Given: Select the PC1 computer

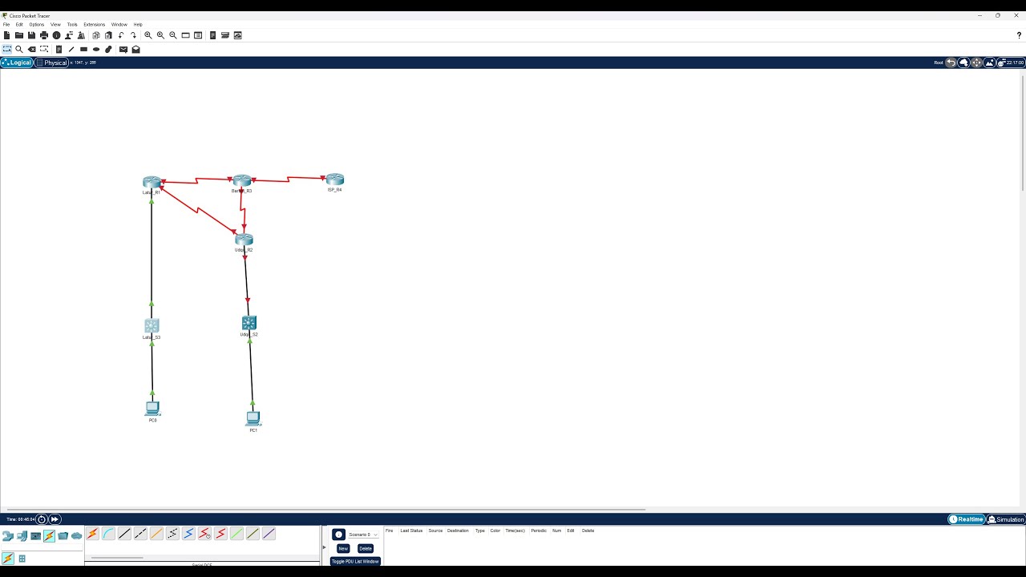Looking at the screenshot, I should 253,418.
